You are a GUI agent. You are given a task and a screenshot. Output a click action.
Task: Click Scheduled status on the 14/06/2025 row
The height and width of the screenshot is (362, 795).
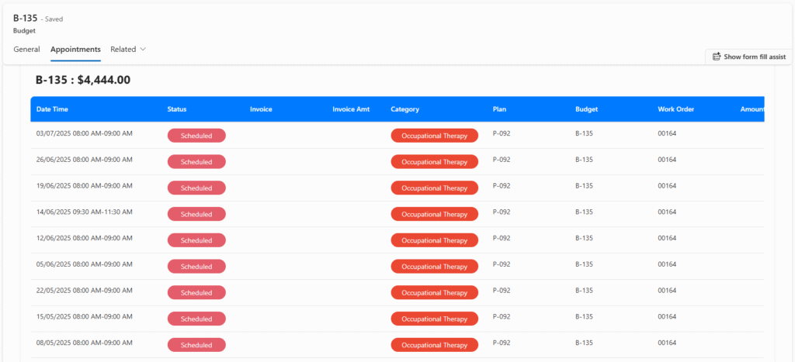pos(196,214)
